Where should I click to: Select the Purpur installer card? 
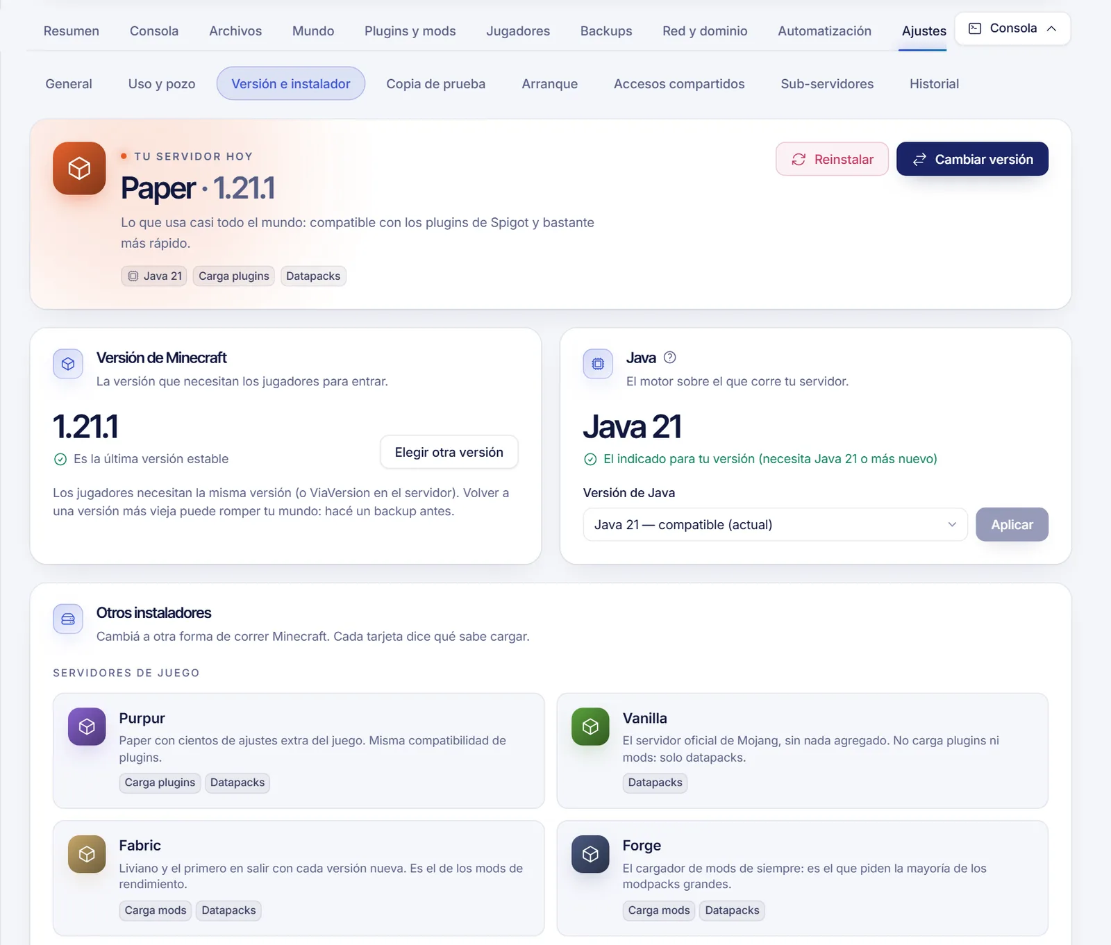coord(299,751)
